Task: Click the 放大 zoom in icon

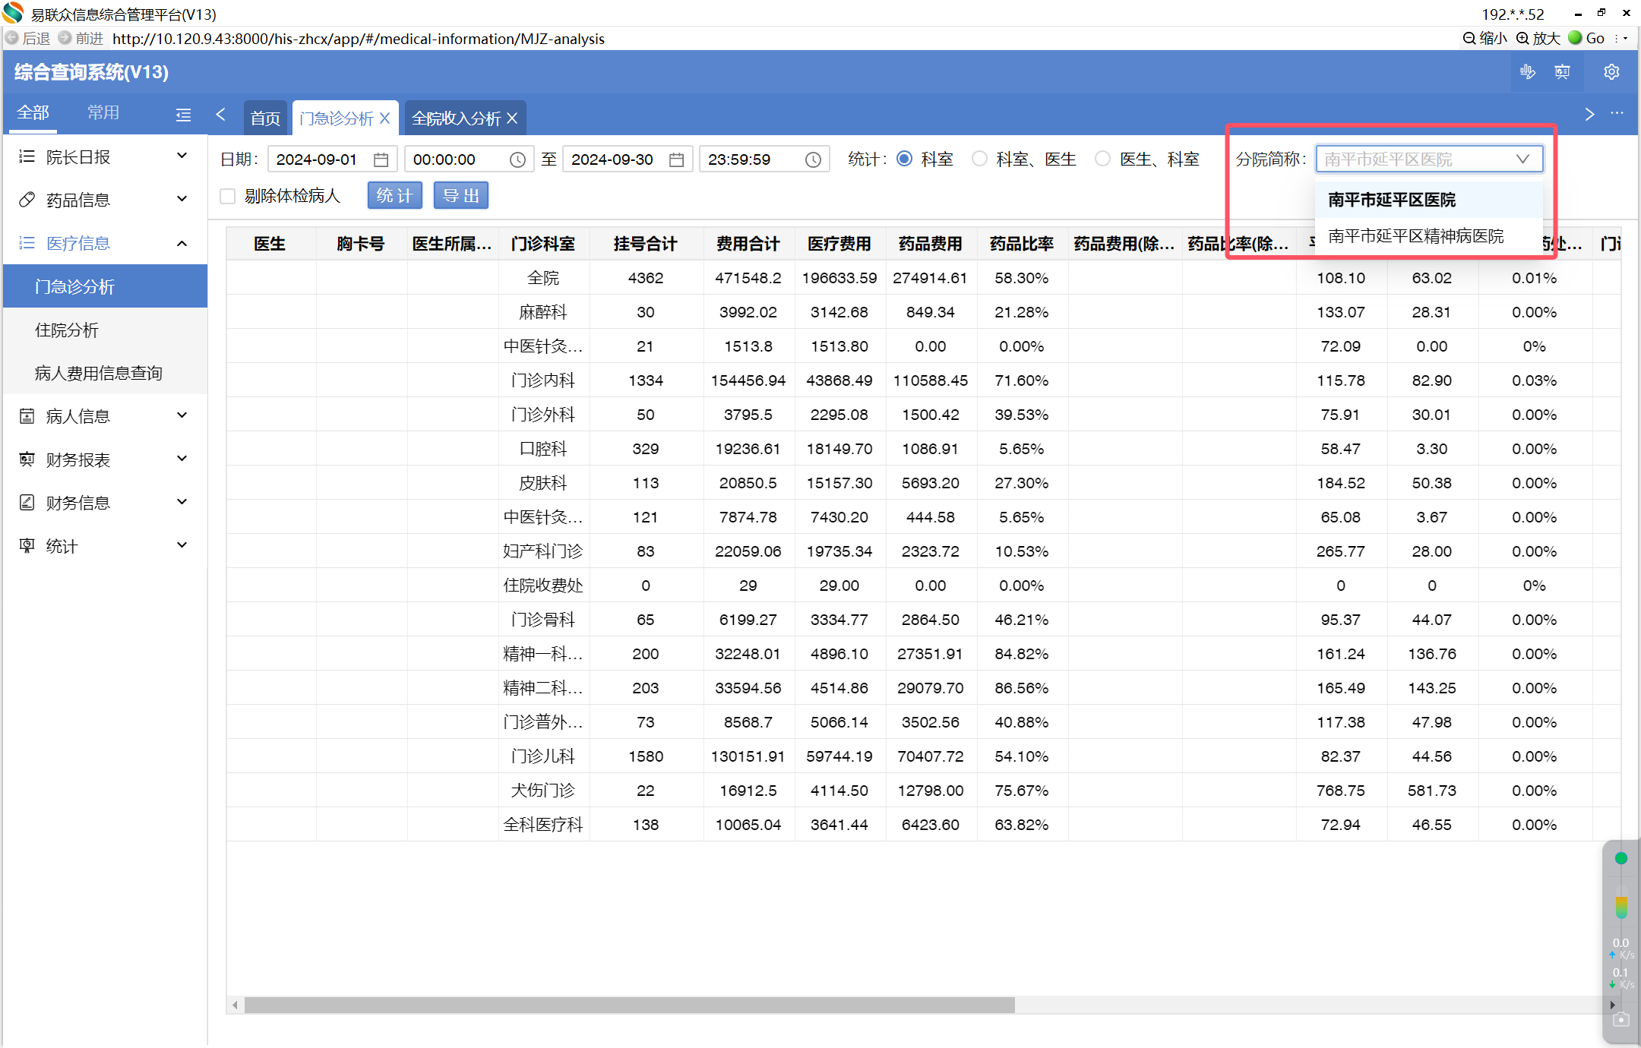Action: tap(1522, 38)
